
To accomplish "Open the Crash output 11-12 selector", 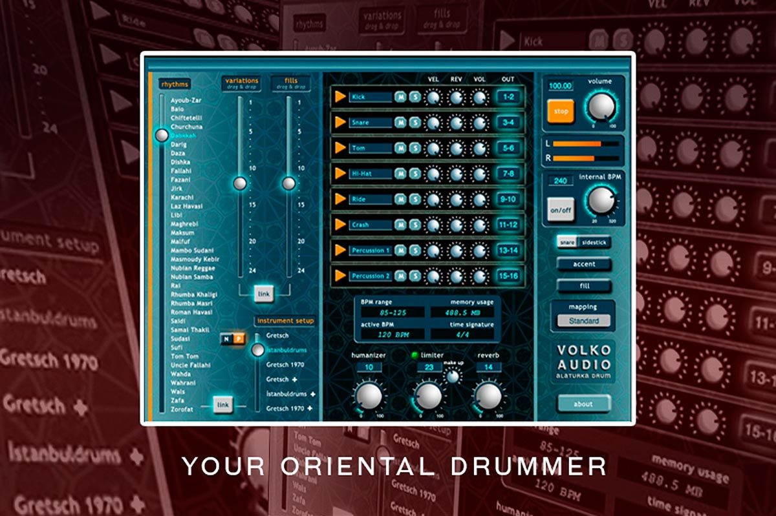I will (508, 225).
